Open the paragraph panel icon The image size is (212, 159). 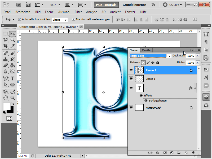pos(206,42)
